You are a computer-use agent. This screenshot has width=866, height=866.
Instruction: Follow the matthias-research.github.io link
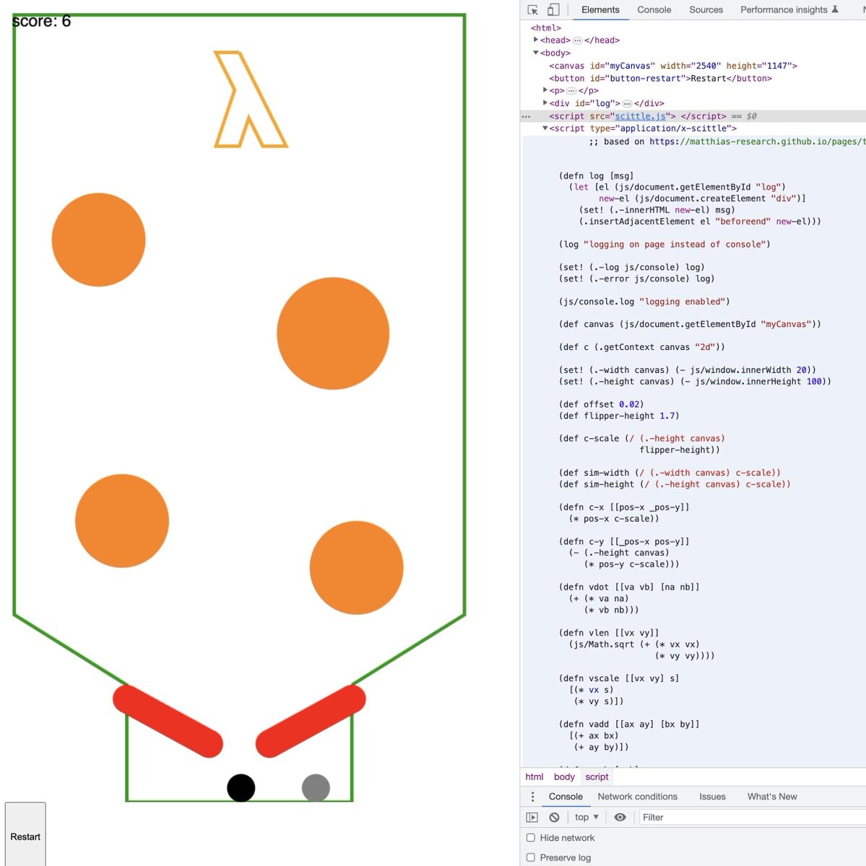pos(757,141)
